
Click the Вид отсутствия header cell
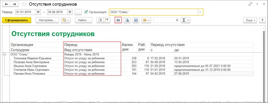point(92,50)
